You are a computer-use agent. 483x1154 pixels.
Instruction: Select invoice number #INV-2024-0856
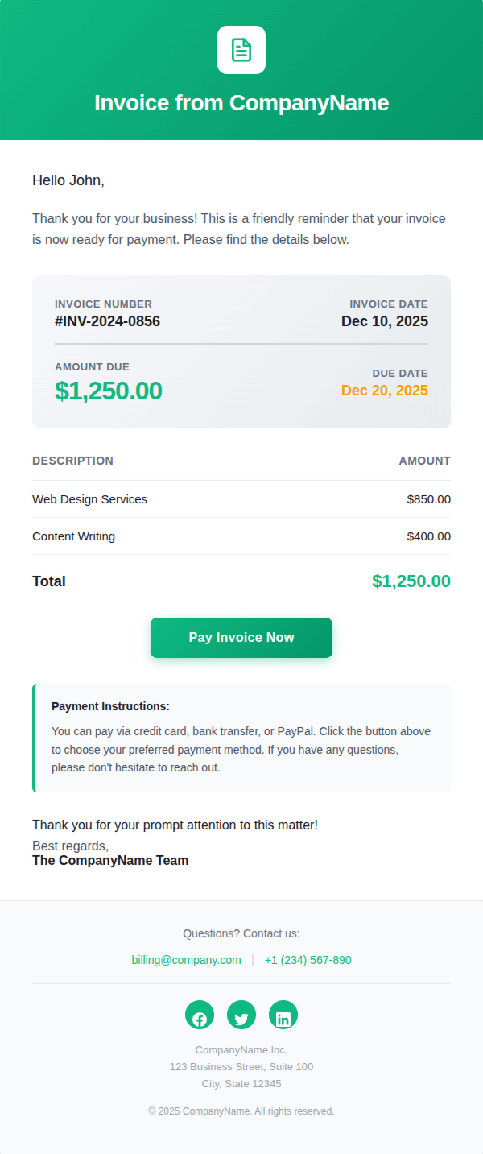point(107,321)
